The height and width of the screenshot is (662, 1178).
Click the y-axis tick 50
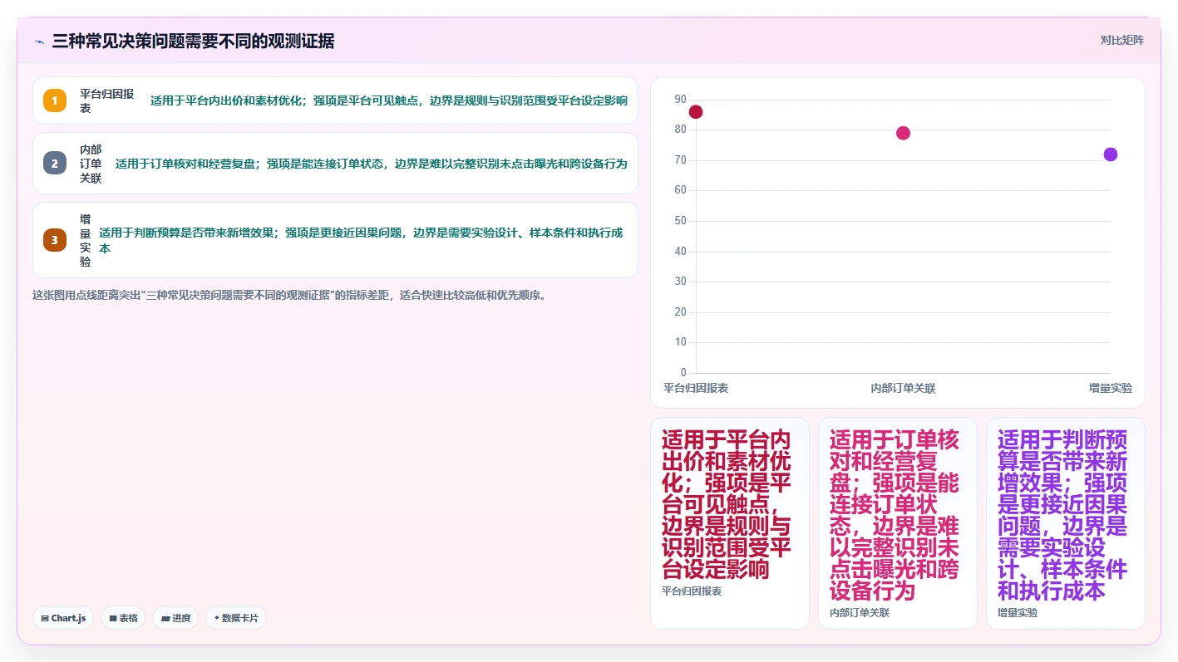click(681, 221)
